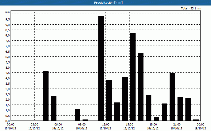
Task: Click the 15:00 time axis label
Action: 130,125
